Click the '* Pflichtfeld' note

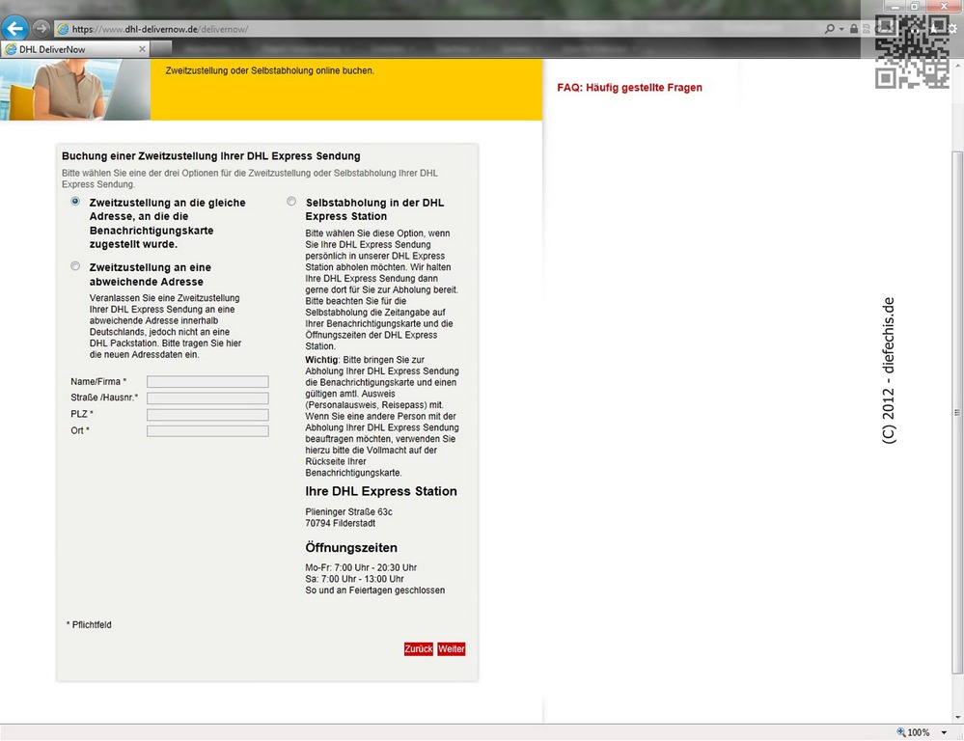[89, 625]
